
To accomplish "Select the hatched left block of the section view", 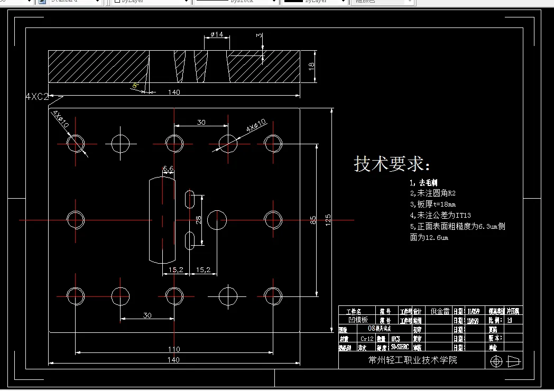I will pyautogui.click(x=98, y=67).
